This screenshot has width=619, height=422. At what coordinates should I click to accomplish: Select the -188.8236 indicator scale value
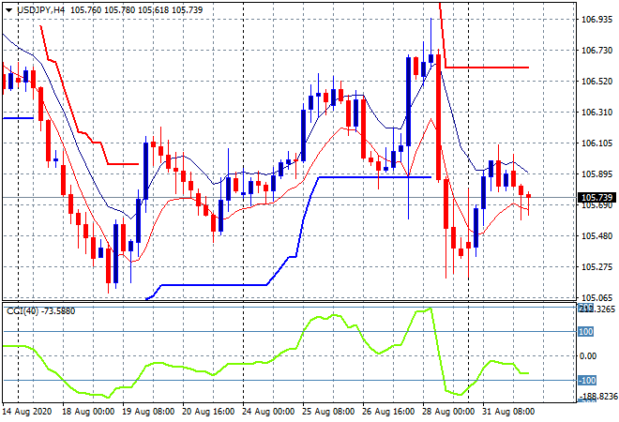coord(597,396)
